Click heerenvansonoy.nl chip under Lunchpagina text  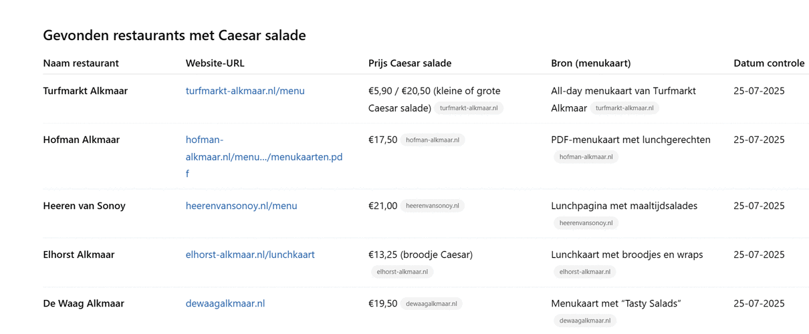pos(586,223)
